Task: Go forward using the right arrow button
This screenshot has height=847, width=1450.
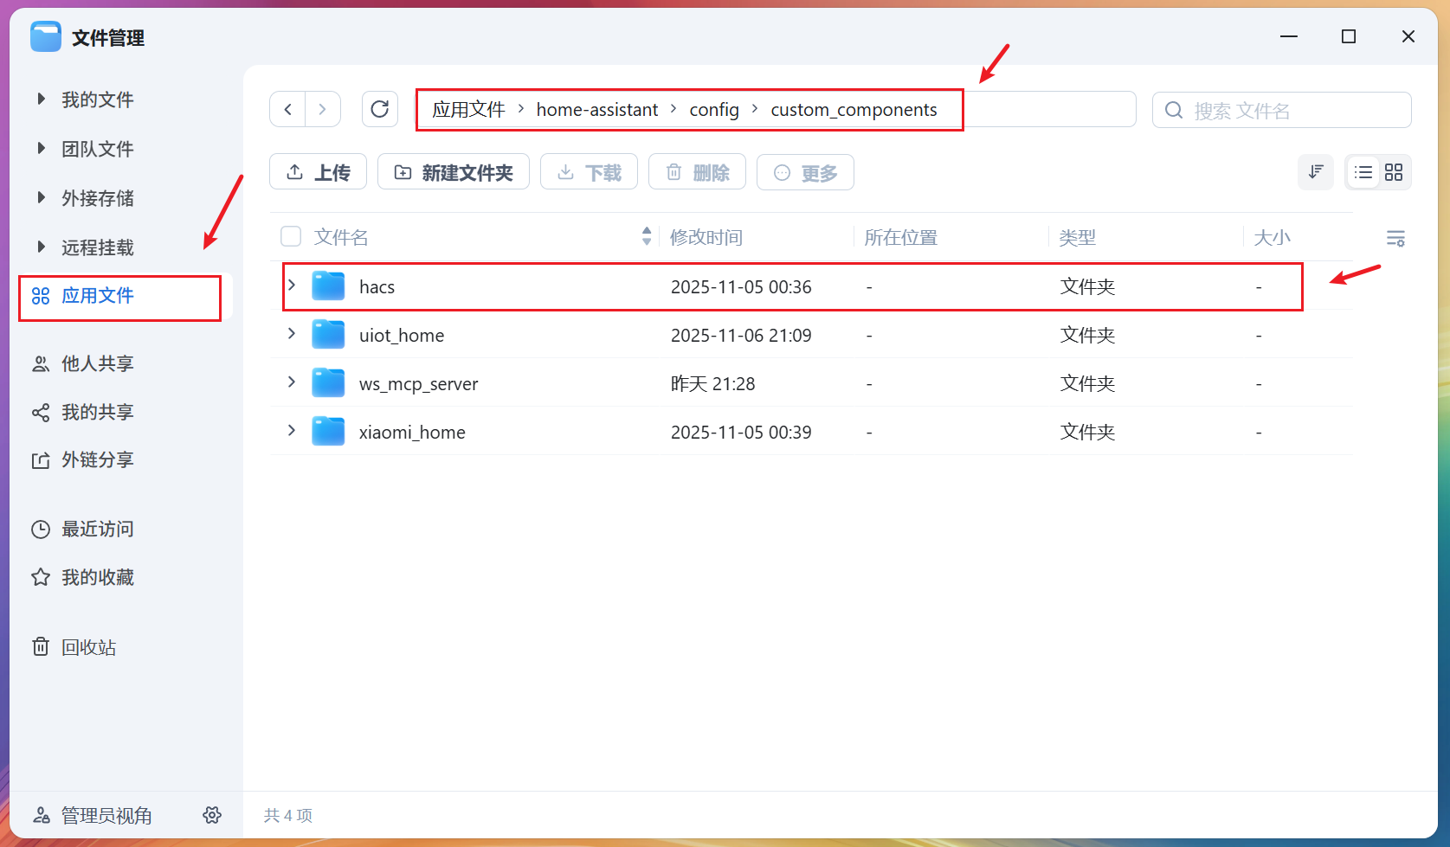Action: pyautogui.click(x=323, y=109)
